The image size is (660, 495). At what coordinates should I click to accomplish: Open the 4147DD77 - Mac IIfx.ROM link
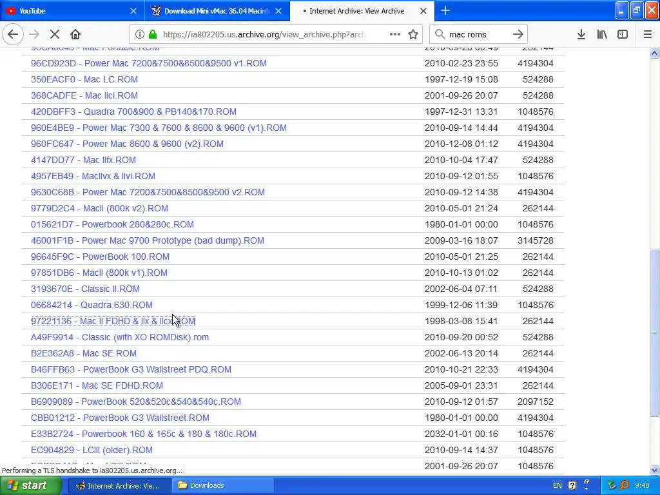coord(83,160)
